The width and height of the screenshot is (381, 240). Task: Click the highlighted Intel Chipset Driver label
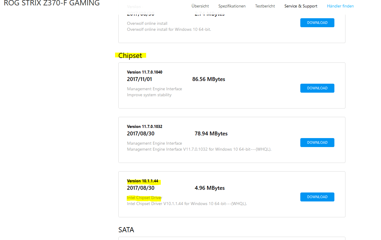pos(144,198)
